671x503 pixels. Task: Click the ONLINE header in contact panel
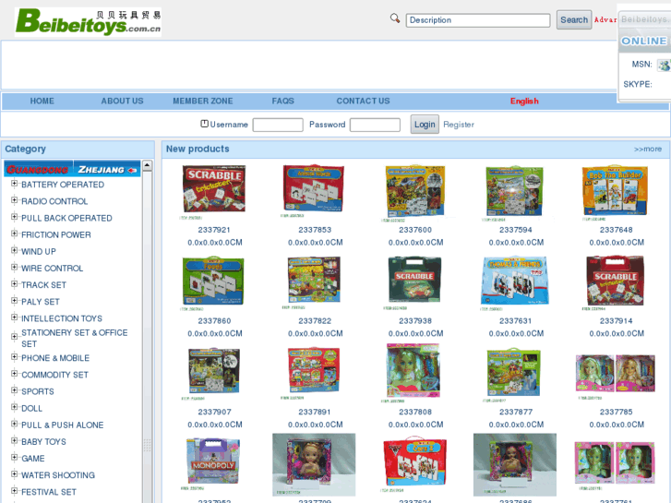[644, 41]
